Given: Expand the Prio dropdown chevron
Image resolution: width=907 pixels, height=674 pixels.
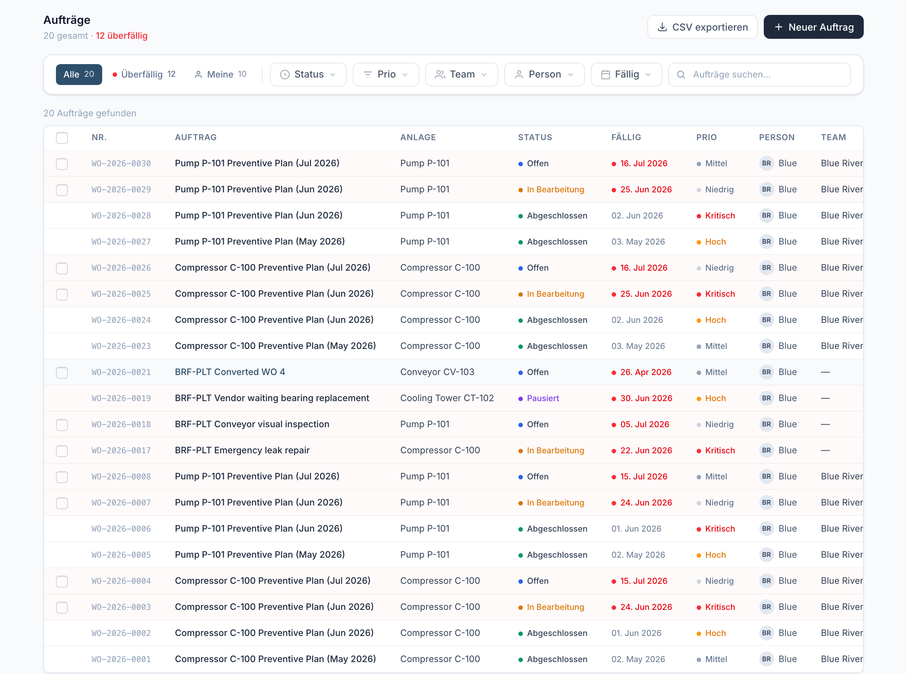Looking at the screenshot, I should [405, 74].
